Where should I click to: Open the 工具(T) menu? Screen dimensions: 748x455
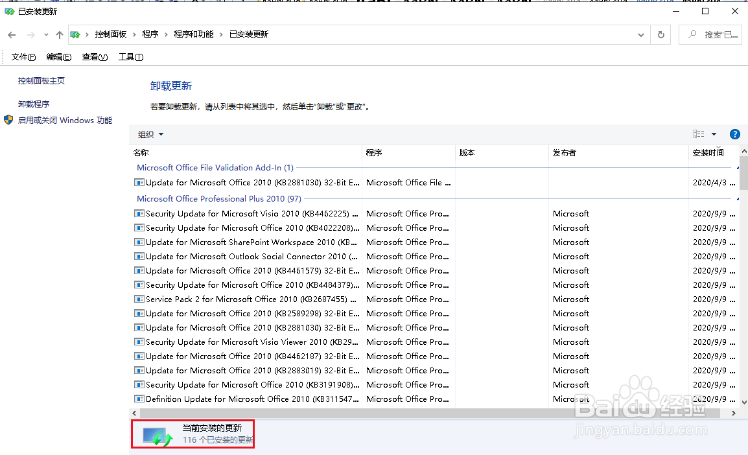click(131, 57)
